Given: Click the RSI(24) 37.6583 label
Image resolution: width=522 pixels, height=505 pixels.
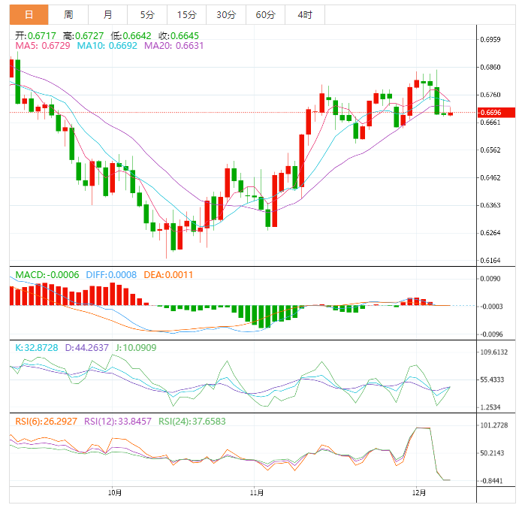Looking at the screenshot, I should [x=192, y=422].
